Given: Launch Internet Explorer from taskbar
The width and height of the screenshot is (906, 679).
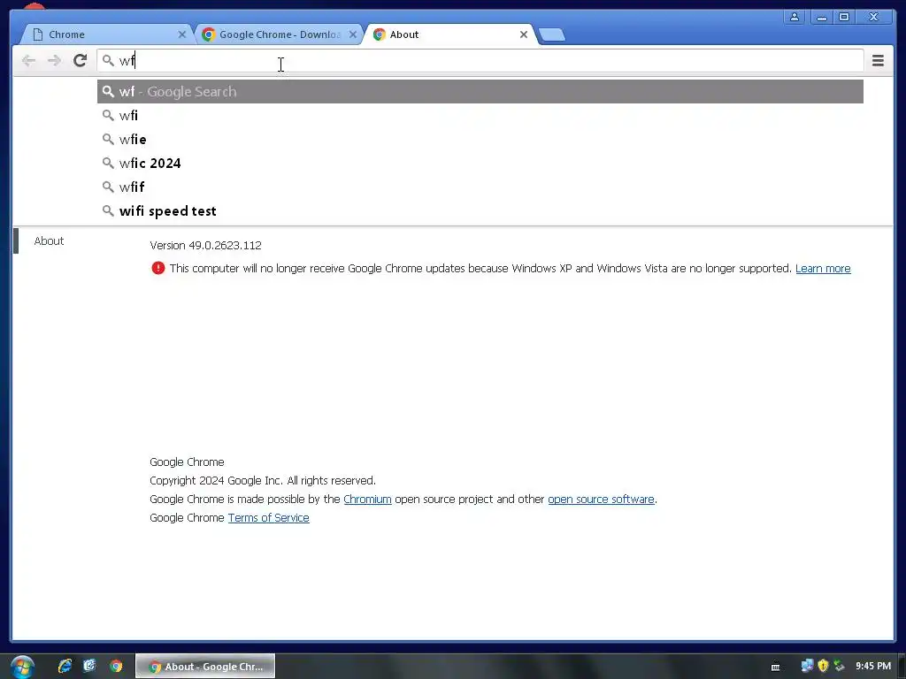Looking at the screenshot, I should click(65, 667).
